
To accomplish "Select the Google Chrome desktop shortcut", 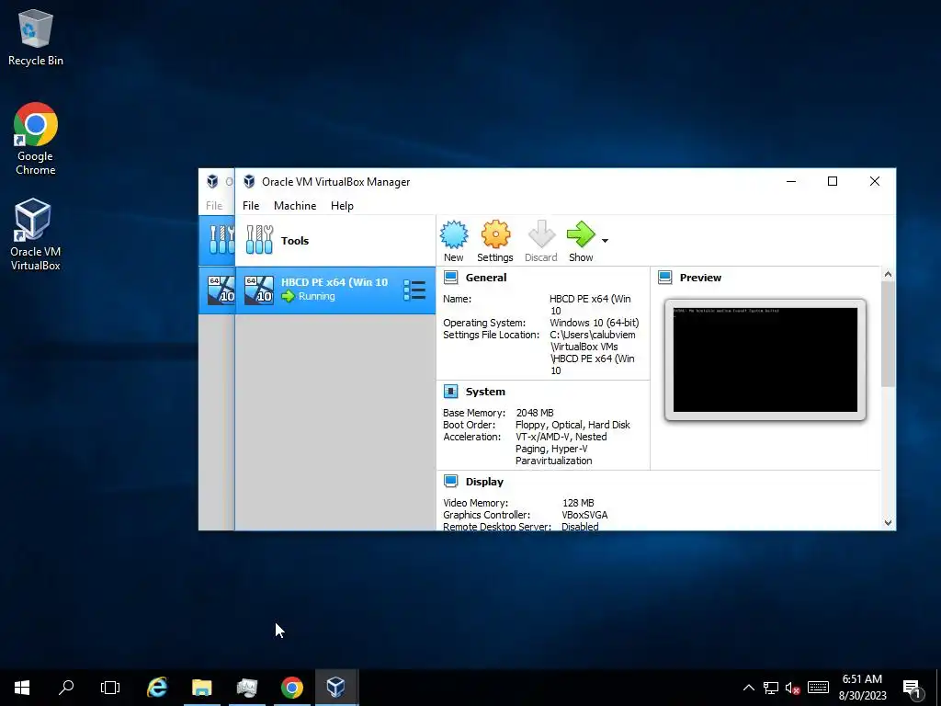I will tap(36, 139).
